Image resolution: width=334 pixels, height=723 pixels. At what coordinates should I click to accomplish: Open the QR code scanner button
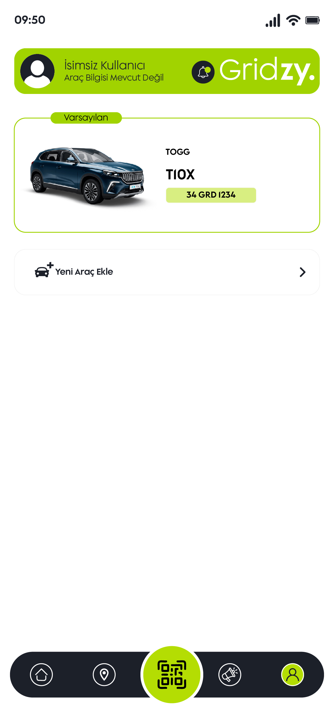172,674
